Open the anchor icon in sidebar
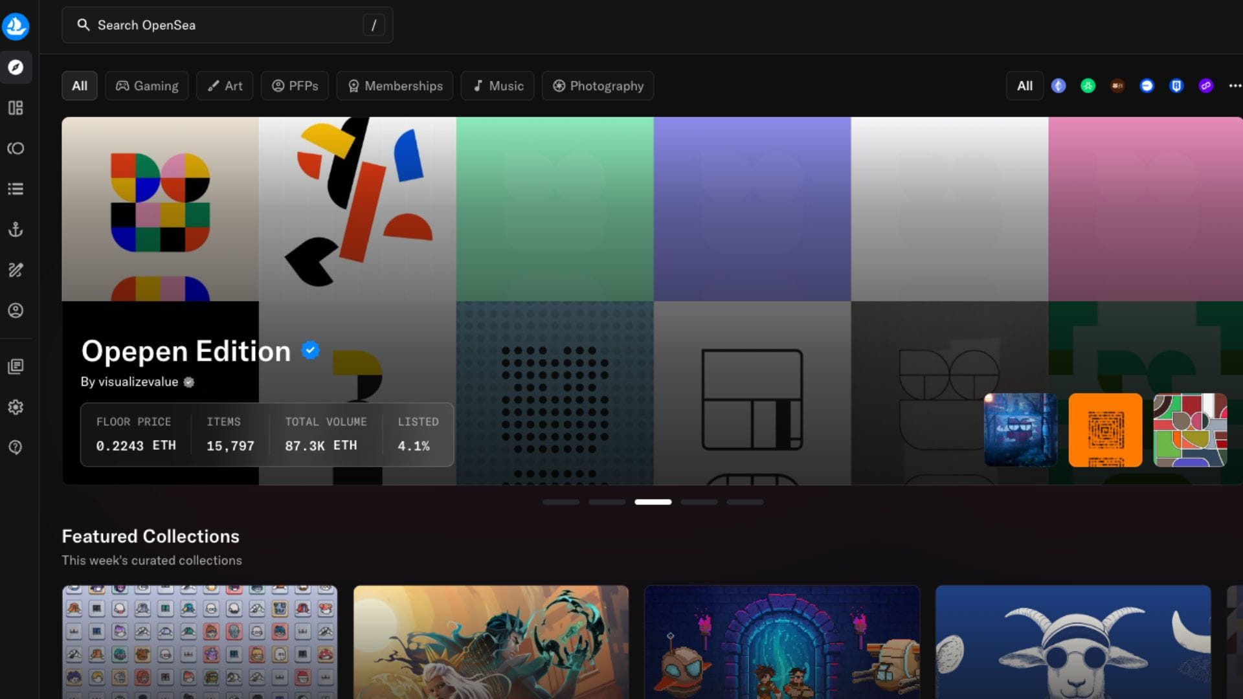The height and width of the screenshot is (699, 1243). point(16,230)
